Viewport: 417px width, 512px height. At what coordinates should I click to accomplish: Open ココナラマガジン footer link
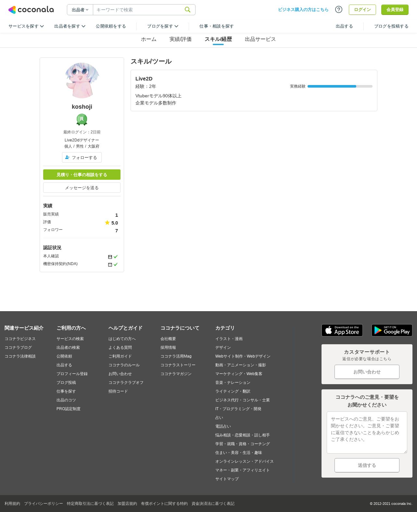coord(176,374)
